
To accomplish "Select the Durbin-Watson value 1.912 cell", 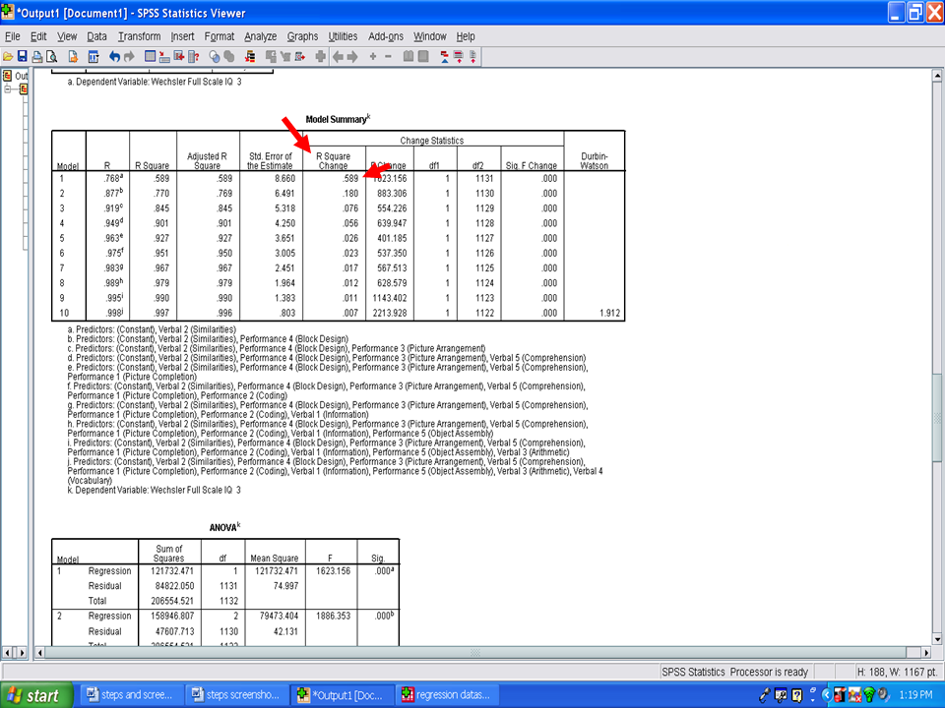I will click(594, 313).
